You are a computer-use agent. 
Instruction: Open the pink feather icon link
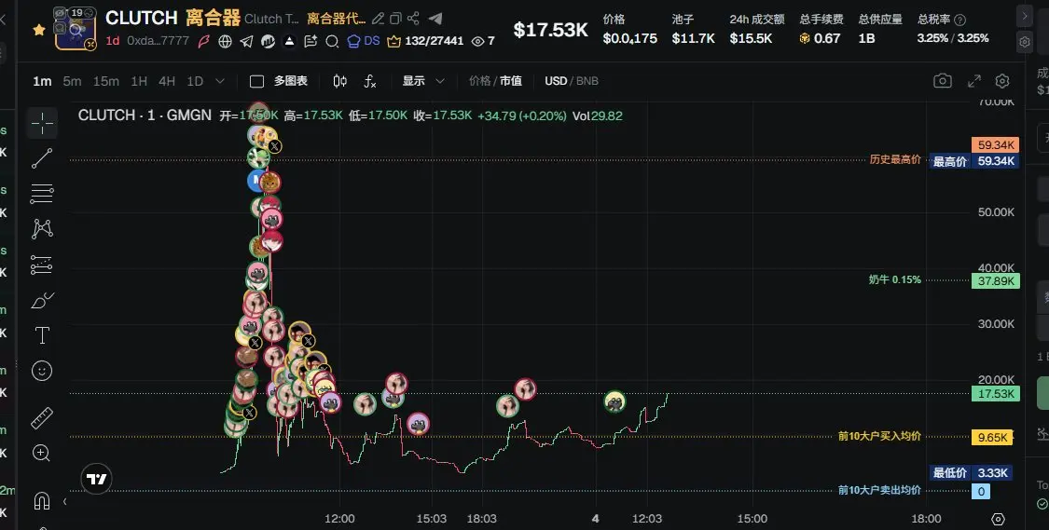[203, 41]
